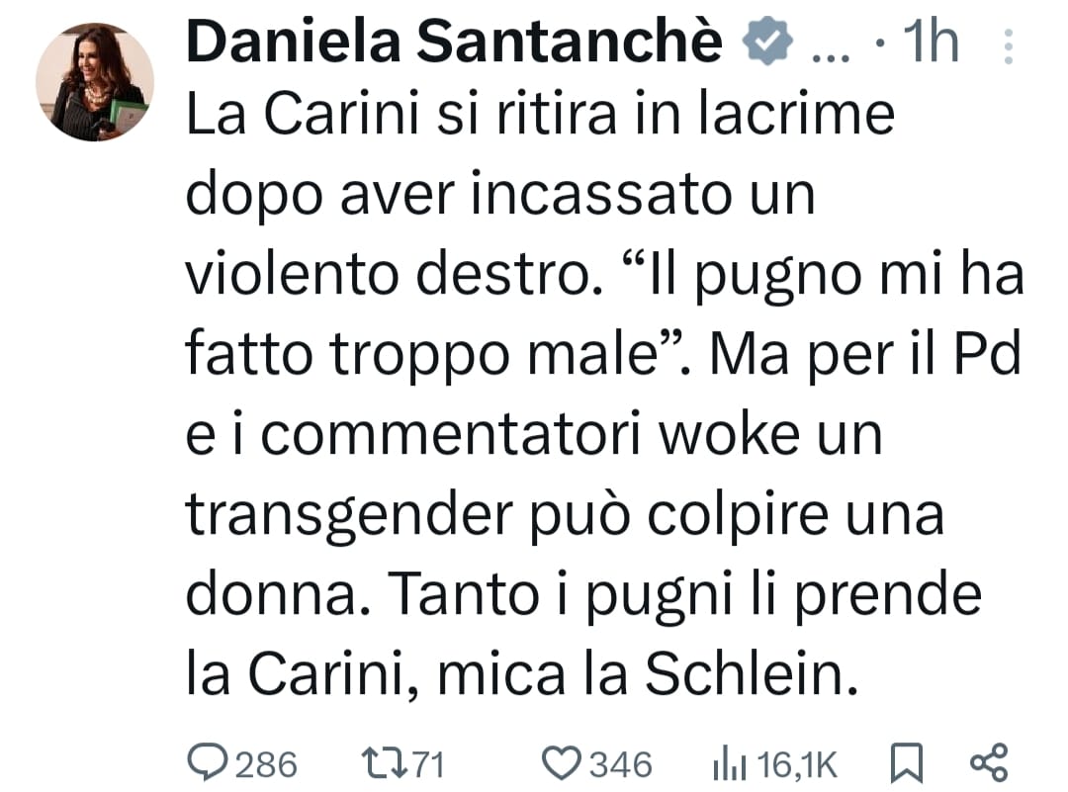This screenshot has height=792, width=1068.
Task: Click the share icon
Action: pos(989,763)
